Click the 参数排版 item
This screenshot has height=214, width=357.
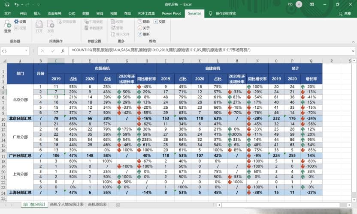pyautogui.click(x=94, y=28)
